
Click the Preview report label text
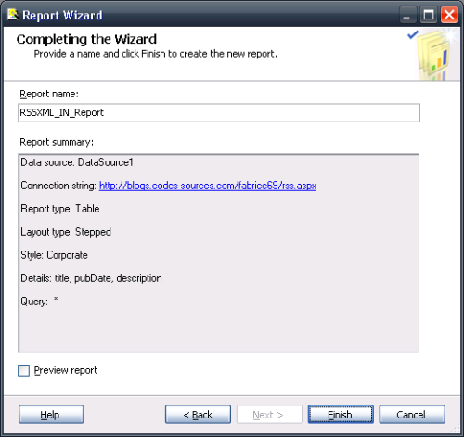[66, 370]
